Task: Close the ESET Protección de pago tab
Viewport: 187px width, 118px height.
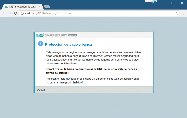Action: click(x=39, y=7)
